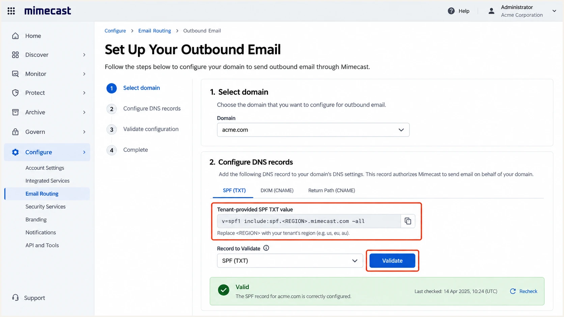Collapse the Configure menu chevron
The image size is (564, 317).
(84, 152)
